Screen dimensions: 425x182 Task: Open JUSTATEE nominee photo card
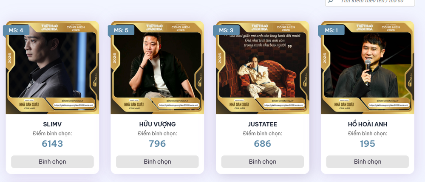262,67
